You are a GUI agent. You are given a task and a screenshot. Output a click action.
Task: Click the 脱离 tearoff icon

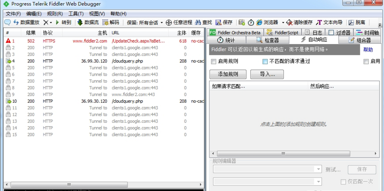352,23
